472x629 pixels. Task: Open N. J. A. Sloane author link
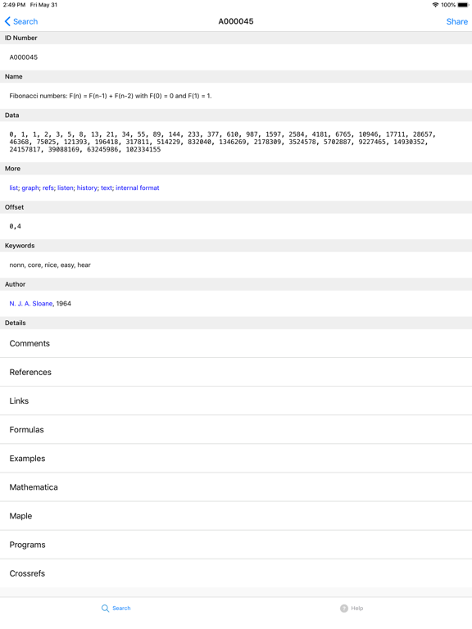tap(31, 304)
